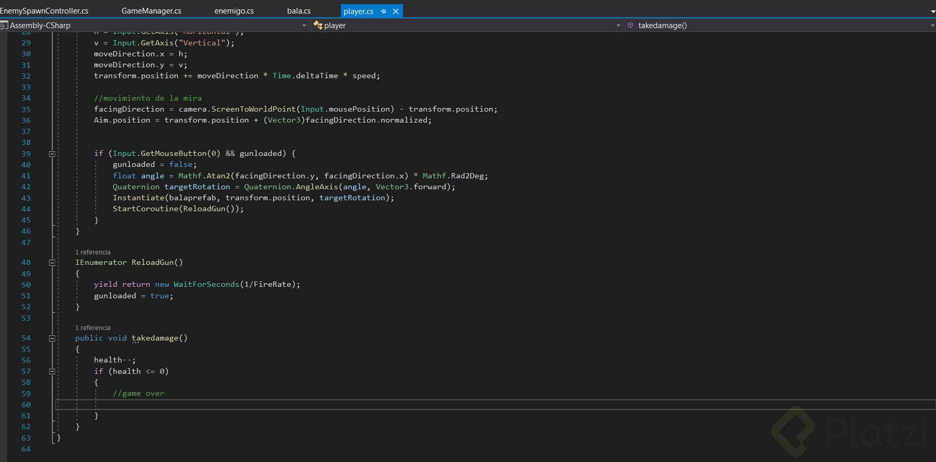Screen dimensions: 936x462
Task: Pin the player.cs tab
Action: (x=384, y=11)
